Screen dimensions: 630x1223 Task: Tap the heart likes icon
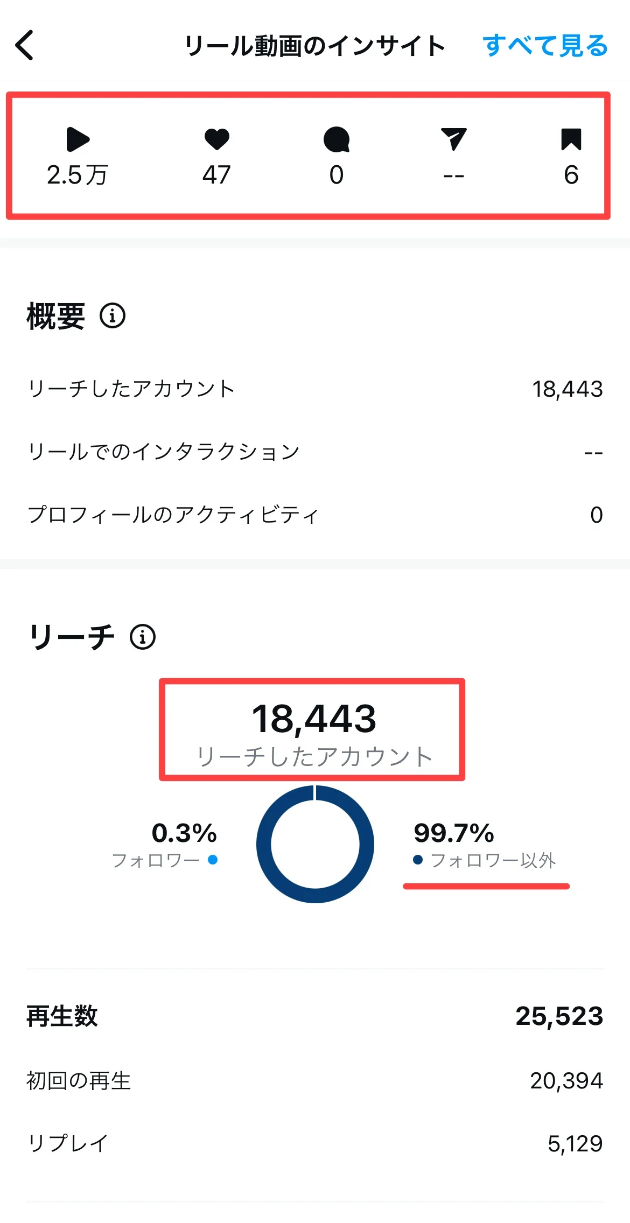(x=217, y=139)
